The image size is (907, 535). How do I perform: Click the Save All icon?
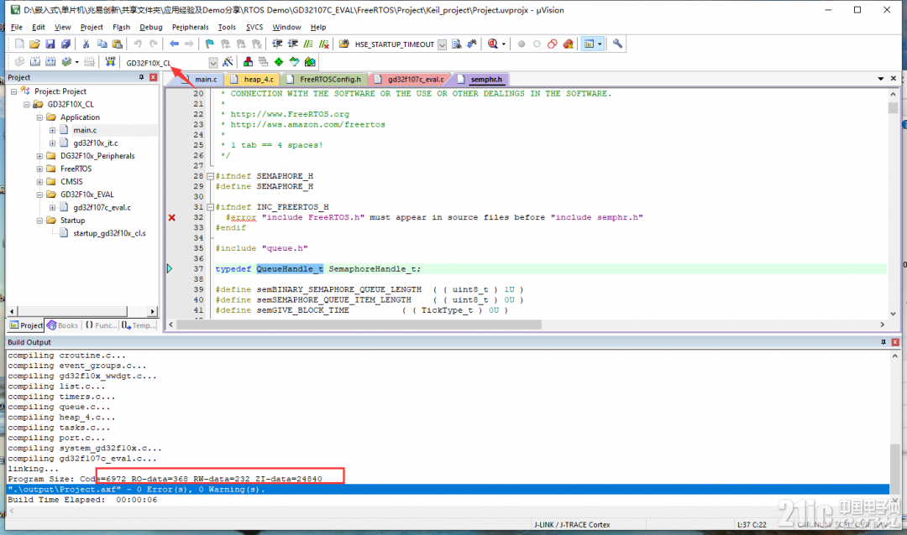click(66, 44)
